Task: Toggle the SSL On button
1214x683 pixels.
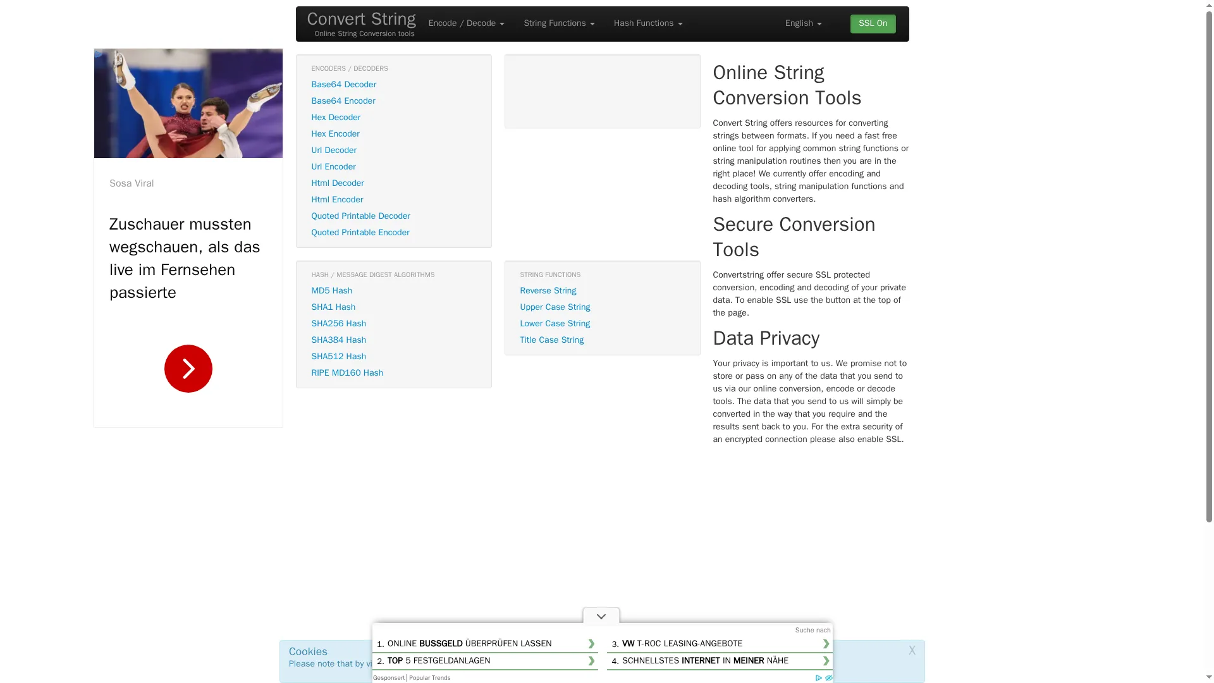Action: [x=873, y=23]
